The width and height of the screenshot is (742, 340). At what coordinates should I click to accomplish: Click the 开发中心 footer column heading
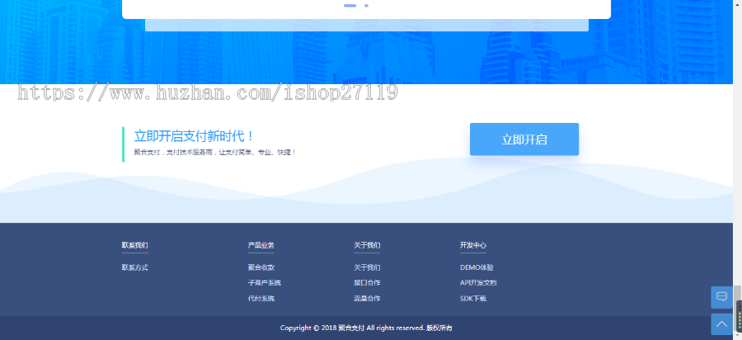(x=473, y=245)
